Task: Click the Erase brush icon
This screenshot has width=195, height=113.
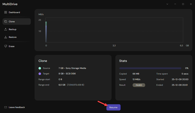Action: (x=6, y=46)
